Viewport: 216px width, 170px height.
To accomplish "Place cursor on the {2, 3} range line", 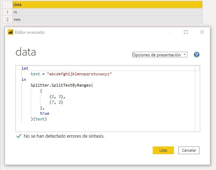I will tap(57, 96).
